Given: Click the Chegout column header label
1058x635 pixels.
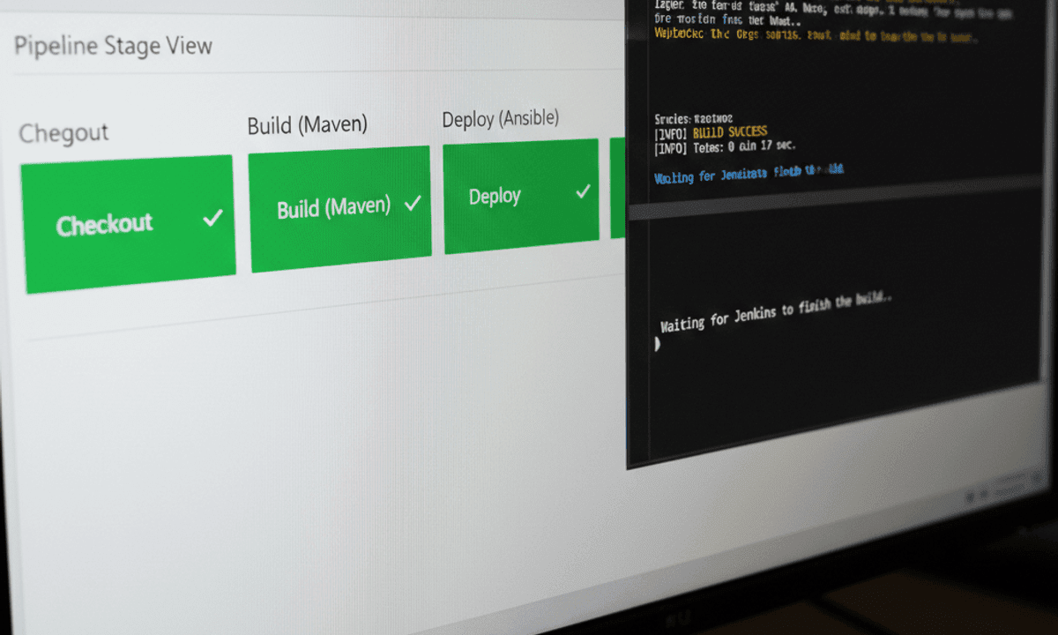Looking at the screenshot, I should [63, 133].
